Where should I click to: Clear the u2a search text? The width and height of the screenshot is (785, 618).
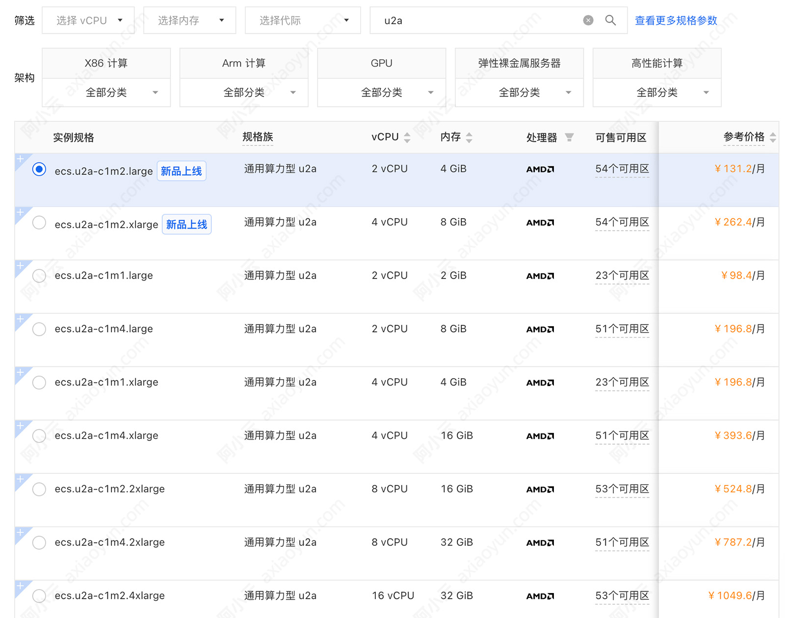tap(588, 20)
